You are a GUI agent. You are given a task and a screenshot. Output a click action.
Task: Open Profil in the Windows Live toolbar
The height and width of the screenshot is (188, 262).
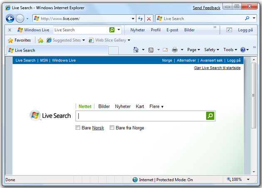tap(156, 30)
